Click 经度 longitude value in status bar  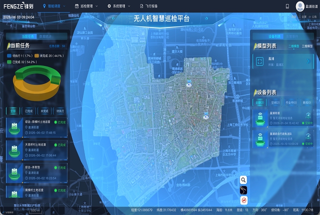click(141, 210)
